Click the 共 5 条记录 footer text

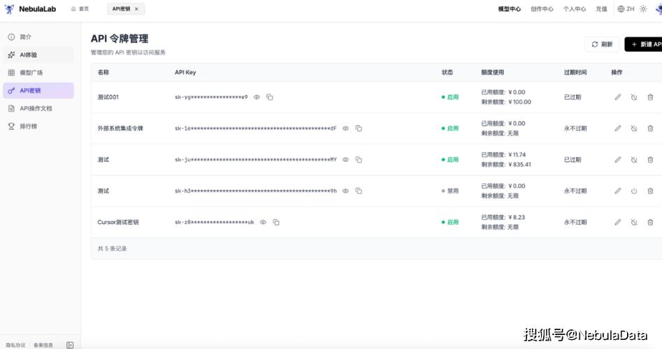coord(112,248)
